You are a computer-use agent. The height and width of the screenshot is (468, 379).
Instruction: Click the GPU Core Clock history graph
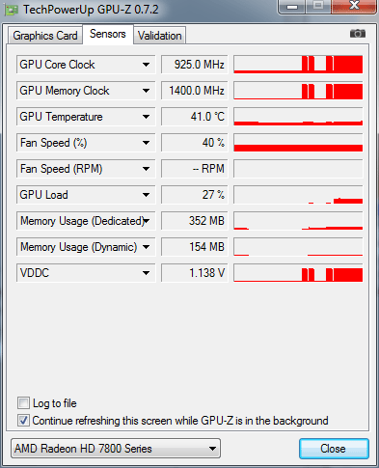point(298,65)
